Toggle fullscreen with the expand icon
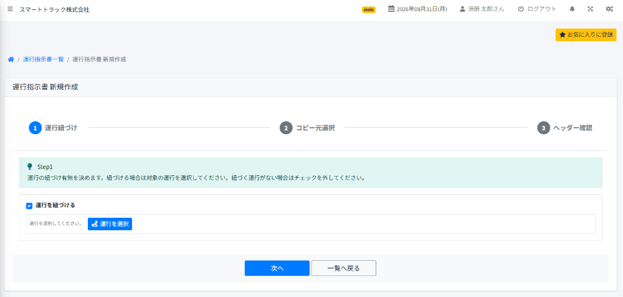Image resolution: width=623 pixels, height=297 pixels. [591, 9]
